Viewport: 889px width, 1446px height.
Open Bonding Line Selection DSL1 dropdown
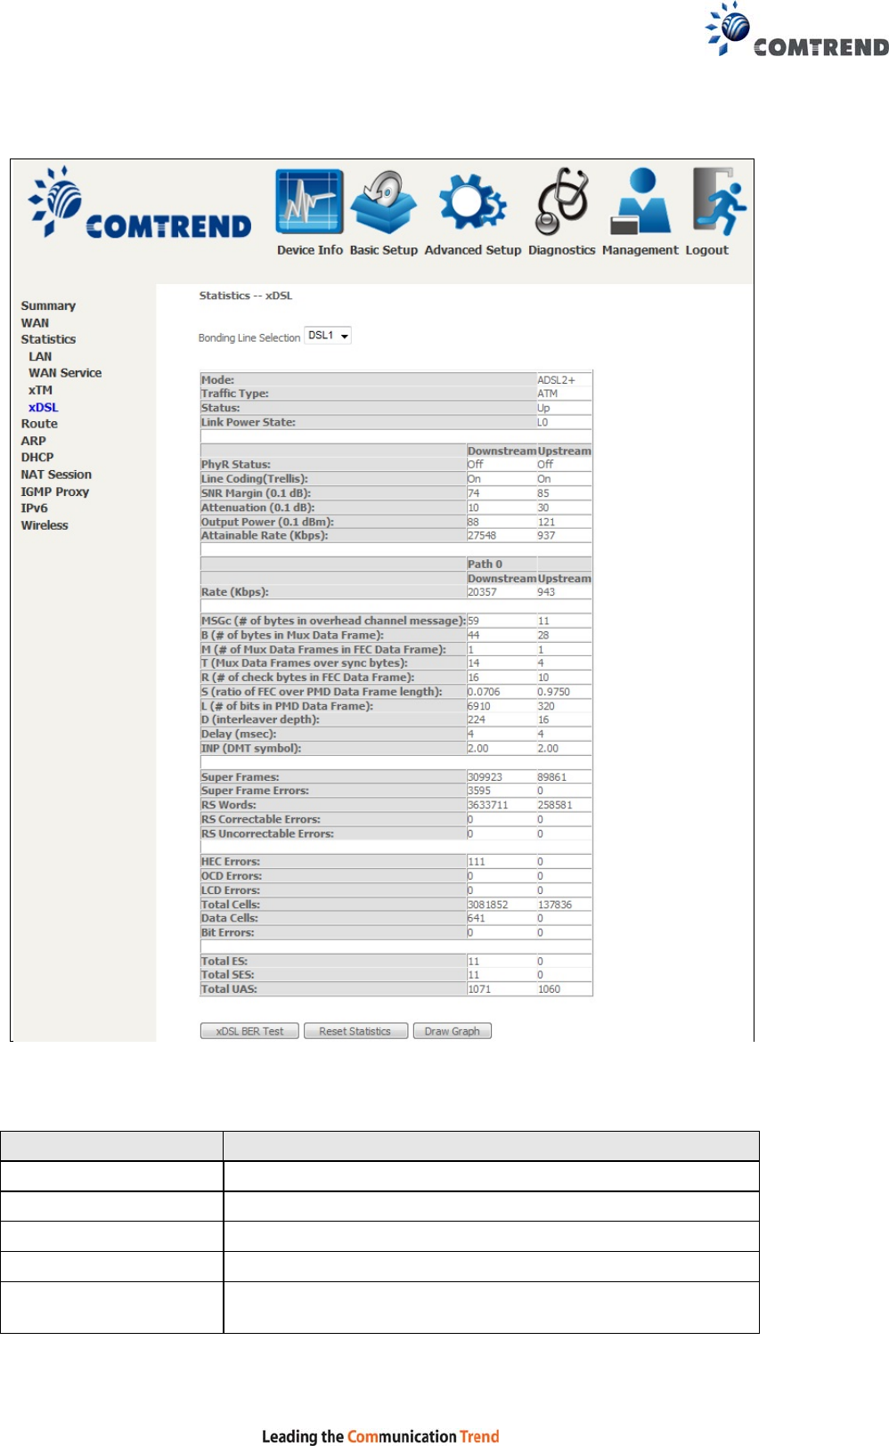pyautogui.click(x=328, y=336)
